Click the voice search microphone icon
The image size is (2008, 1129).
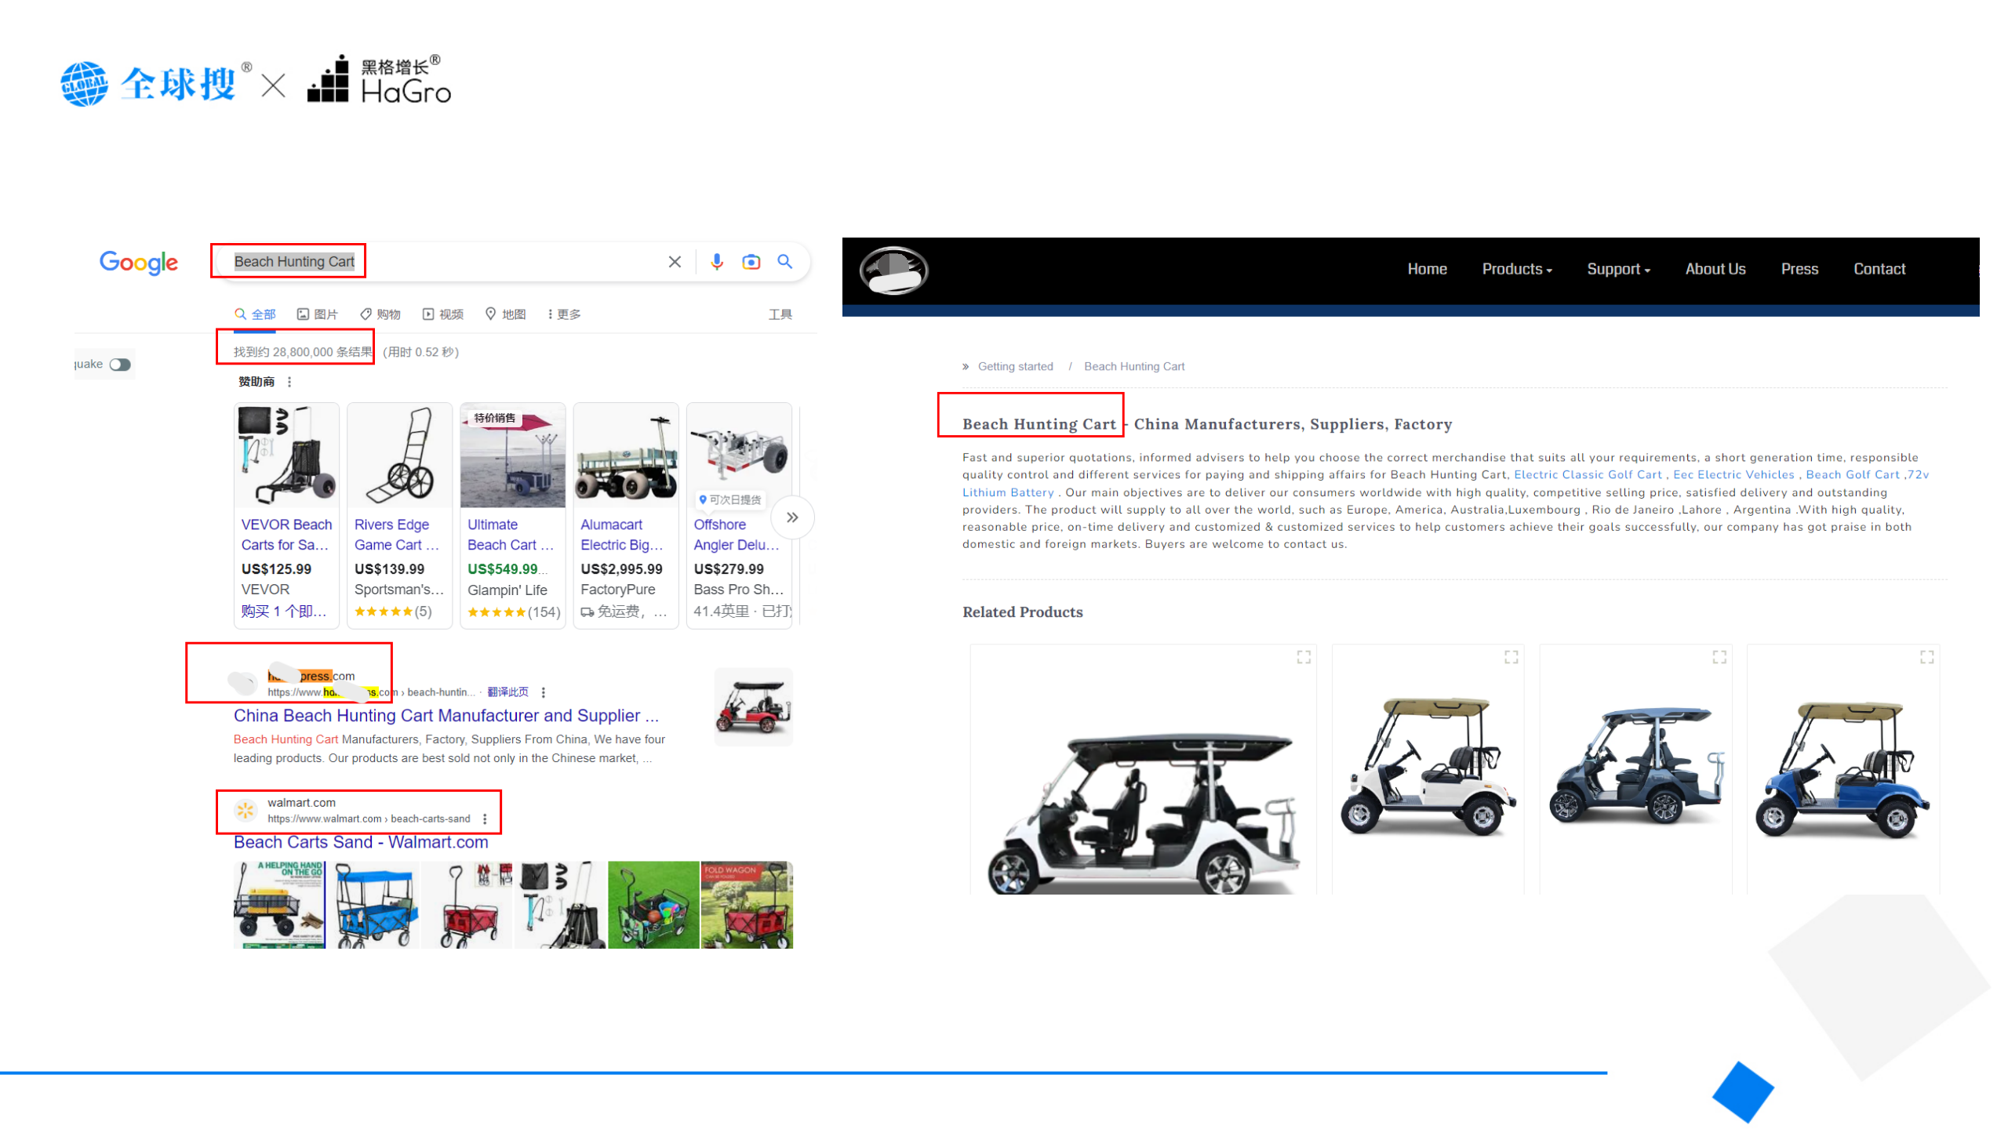tap(716, 262)
